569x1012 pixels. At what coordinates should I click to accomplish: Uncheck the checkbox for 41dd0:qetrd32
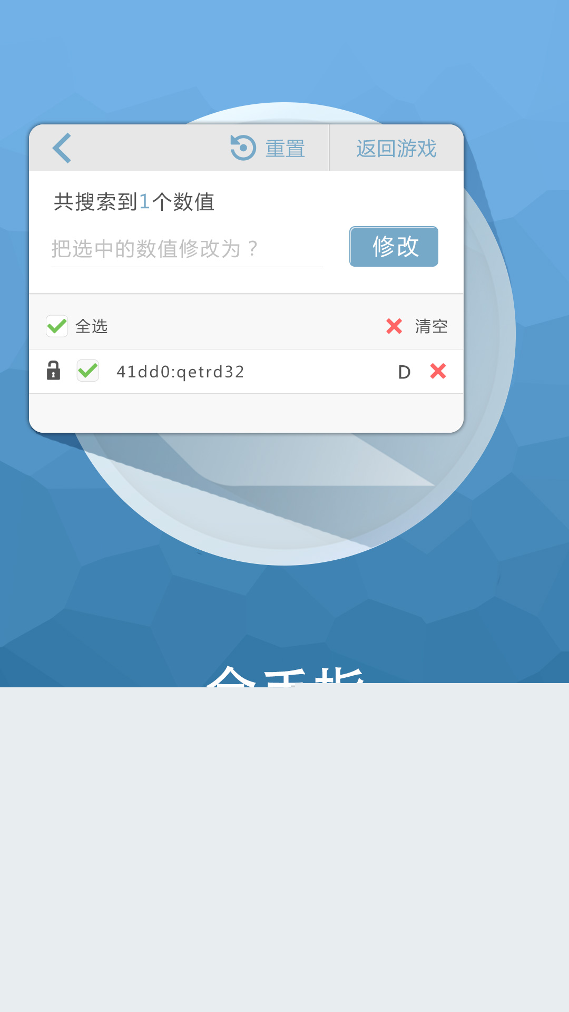click(x=88, y=371)
